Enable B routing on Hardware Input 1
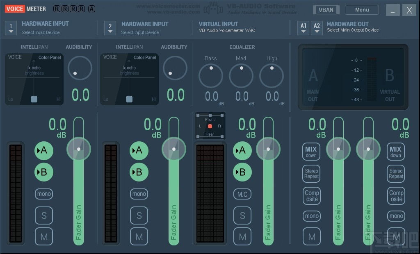Viewport: 420px width, 254px height. pyautogui.click(x=44, y=172)
